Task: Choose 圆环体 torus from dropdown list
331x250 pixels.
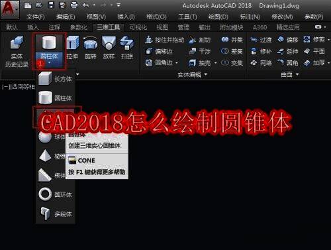Action: 55,194
